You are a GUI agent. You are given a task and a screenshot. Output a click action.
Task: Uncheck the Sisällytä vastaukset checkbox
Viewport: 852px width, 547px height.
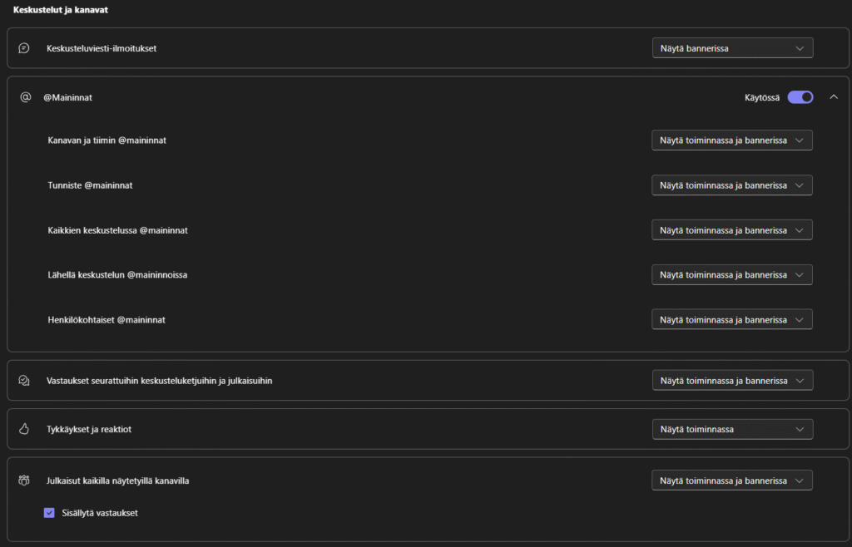tap(49, 513)
